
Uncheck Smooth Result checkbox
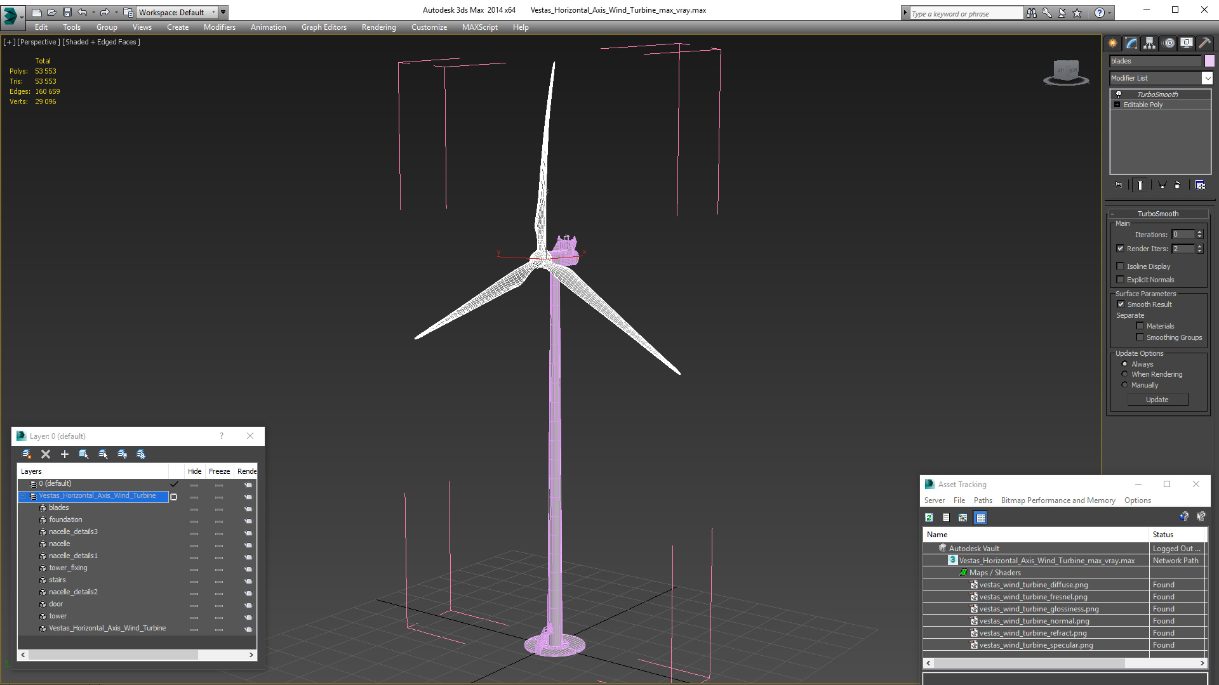[x=1121, y=304]
